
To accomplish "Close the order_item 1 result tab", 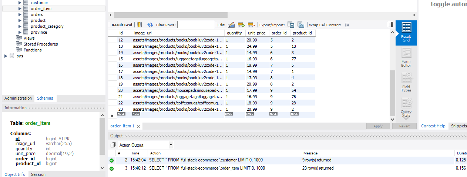I will (139, 126).
